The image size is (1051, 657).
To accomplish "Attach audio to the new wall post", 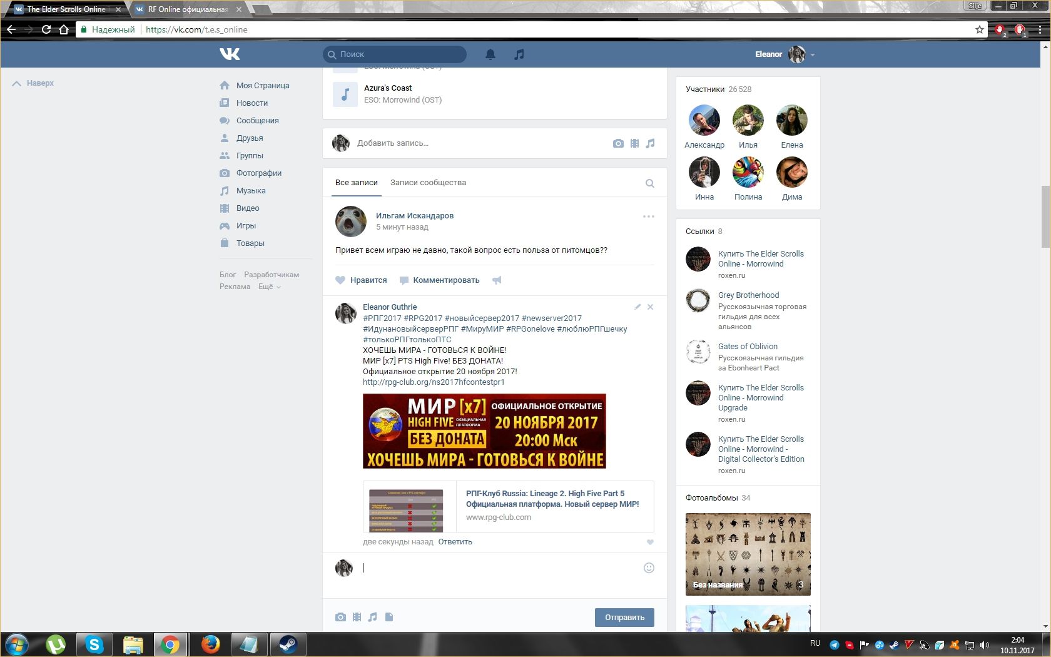I will (651, 143).
